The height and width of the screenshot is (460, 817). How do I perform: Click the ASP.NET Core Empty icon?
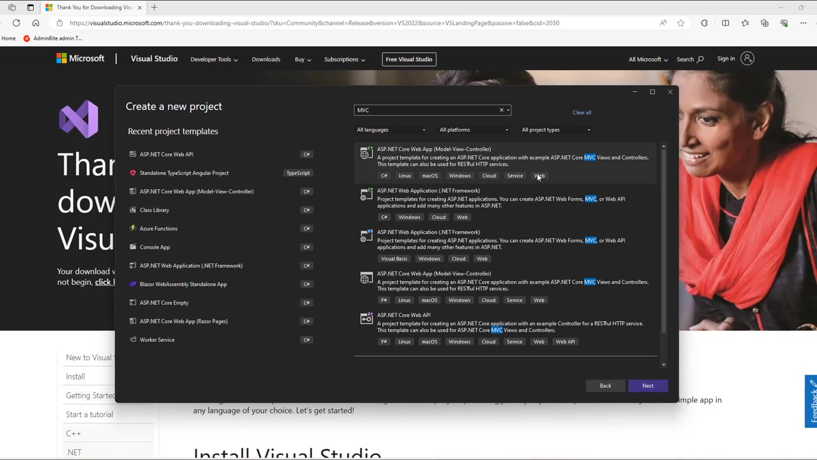coord(133,302)
